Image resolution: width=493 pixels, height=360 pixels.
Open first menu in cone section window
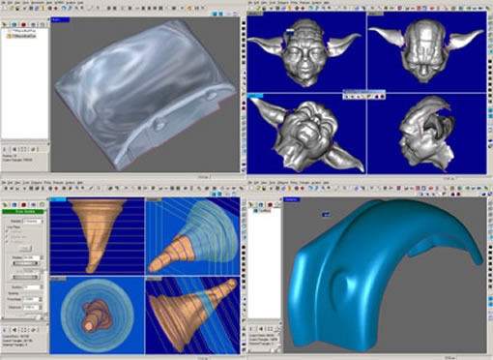4,183
